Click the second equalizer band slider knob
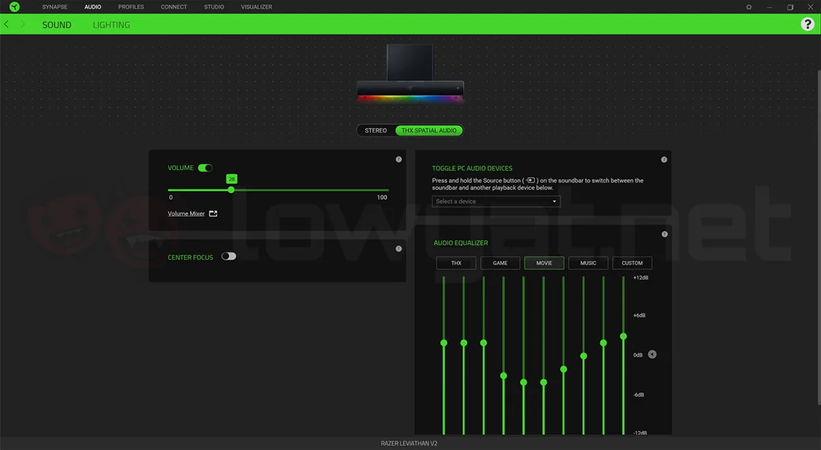Image resolution: width=821 pixels, height=450 pixels. 464,343
